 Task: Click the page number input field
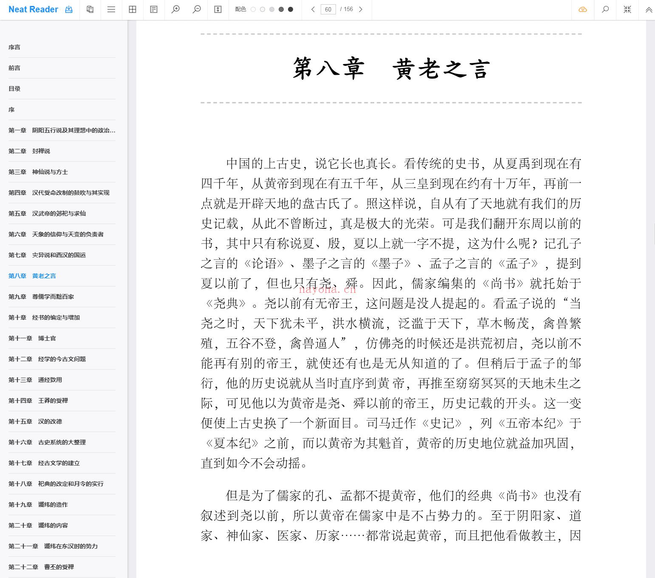point(328,9)
